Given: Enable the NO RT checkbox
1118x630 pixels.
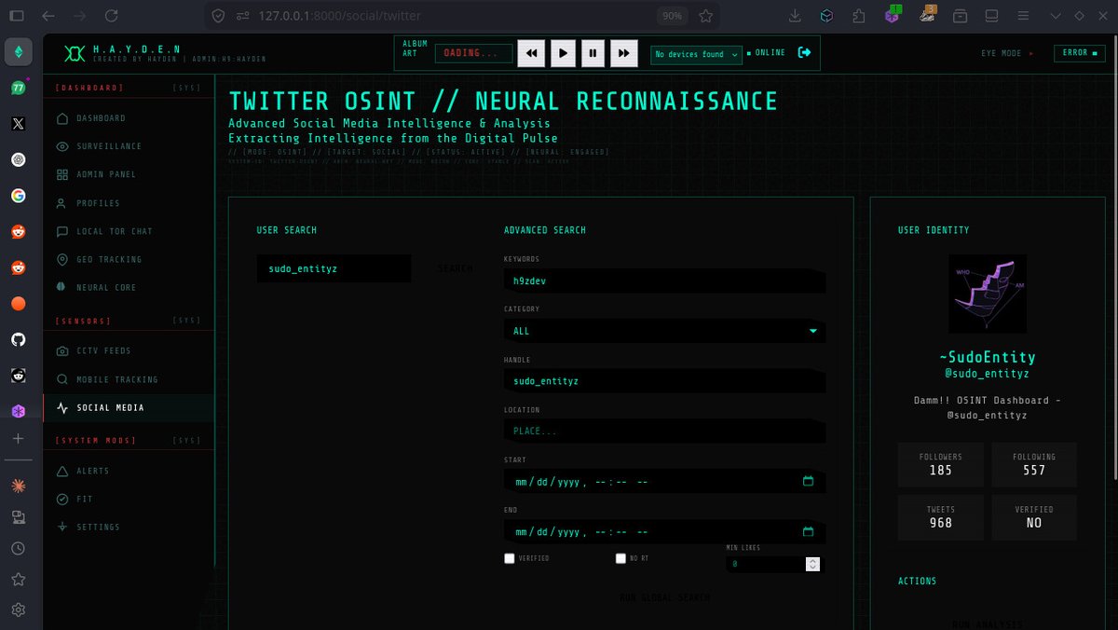Looking at the screenshot, I should click(x=620, y=558).
